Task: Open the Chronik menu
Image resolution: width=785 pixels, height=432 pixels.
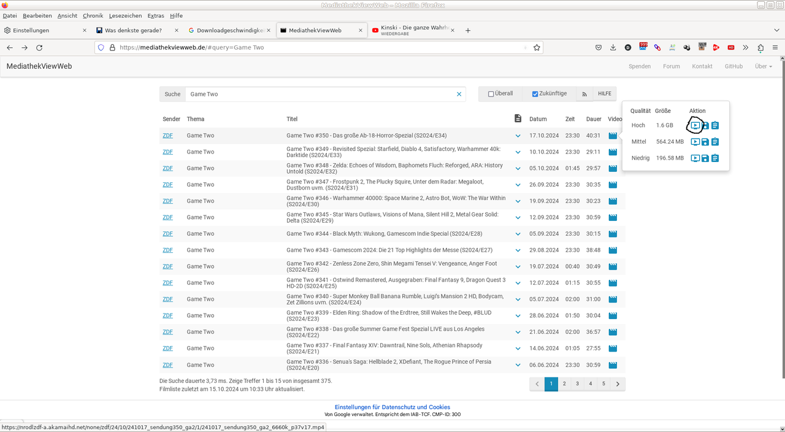Action: tap(93, 15)
